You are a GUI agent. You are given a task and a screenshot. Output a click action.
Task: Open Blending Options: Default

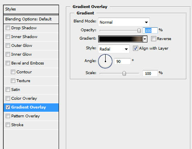(x=31, y=19)
